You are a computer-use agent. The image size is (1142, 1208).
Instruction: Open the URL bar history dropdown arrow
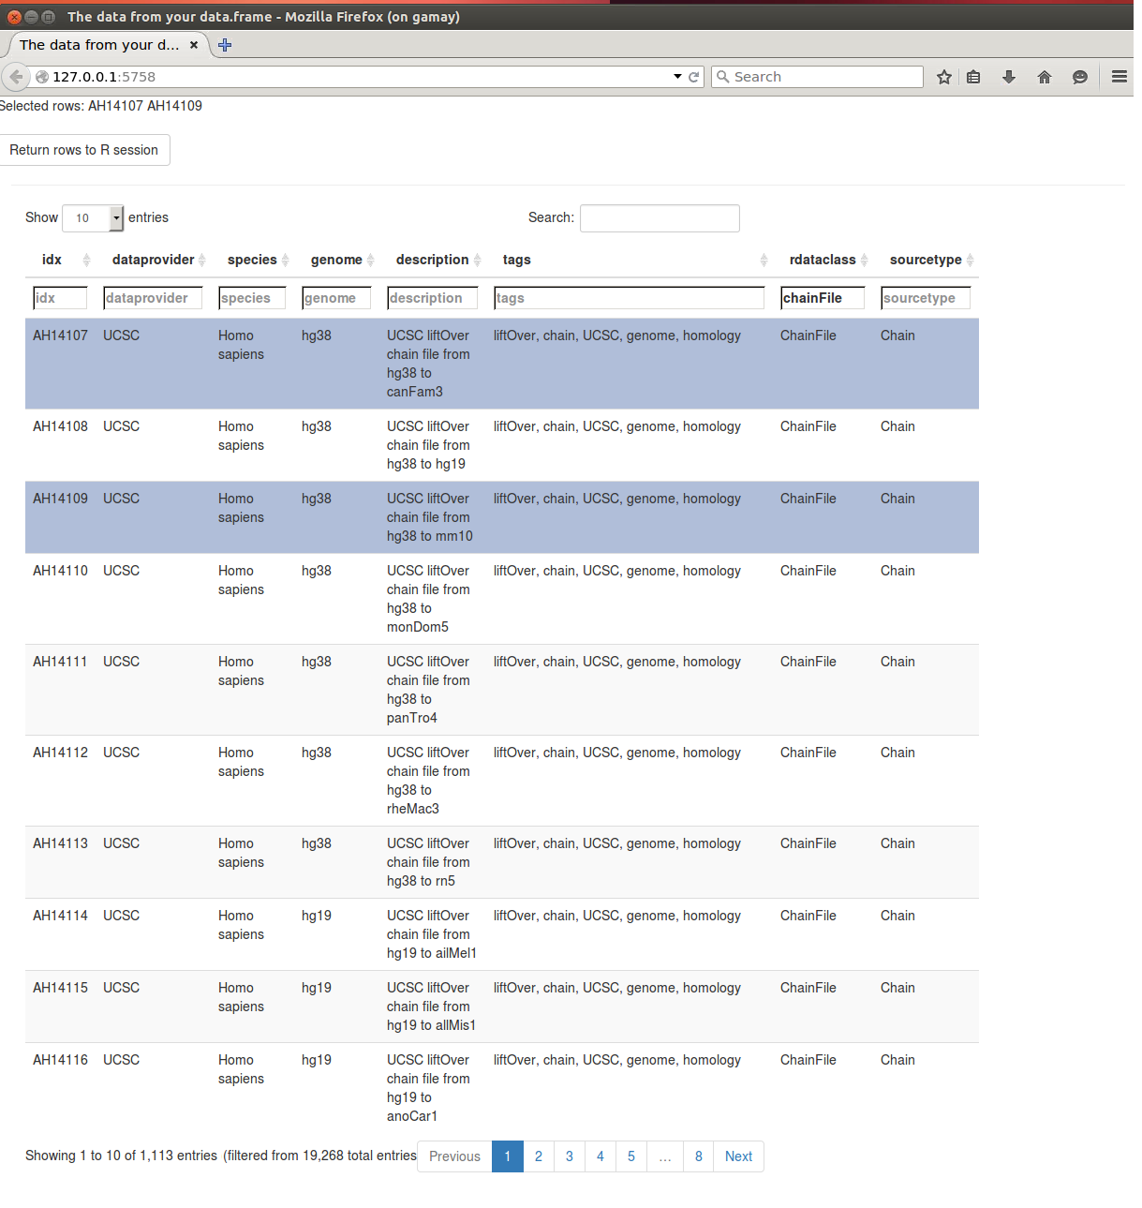(x=677, y=77)
